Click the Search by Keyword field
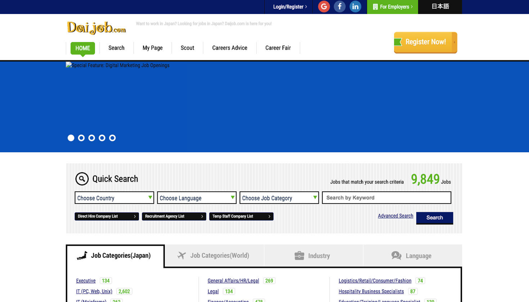Image resolution: width=529 pixels, height=302 pixels. click(386, 198)
